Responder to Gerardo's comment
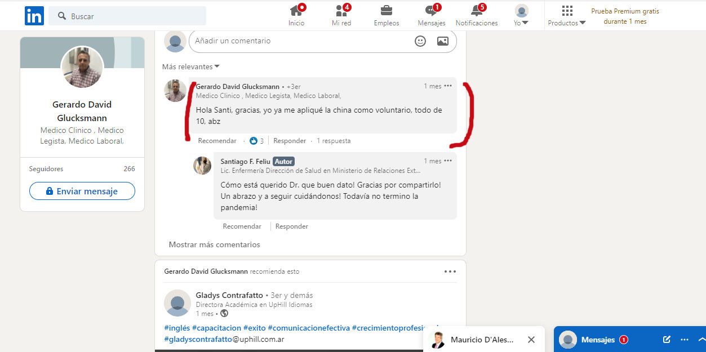 [x=290, y=141]
